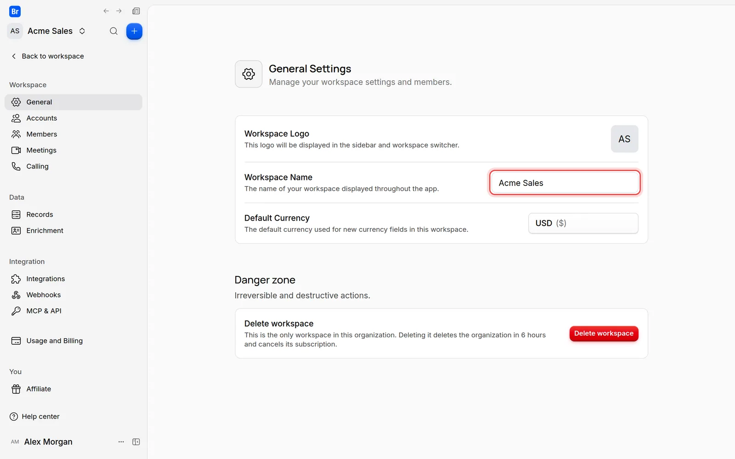This screenshot has width=735, height=459.
Task: Open Usage and Billing
Action: click(73, 341)
